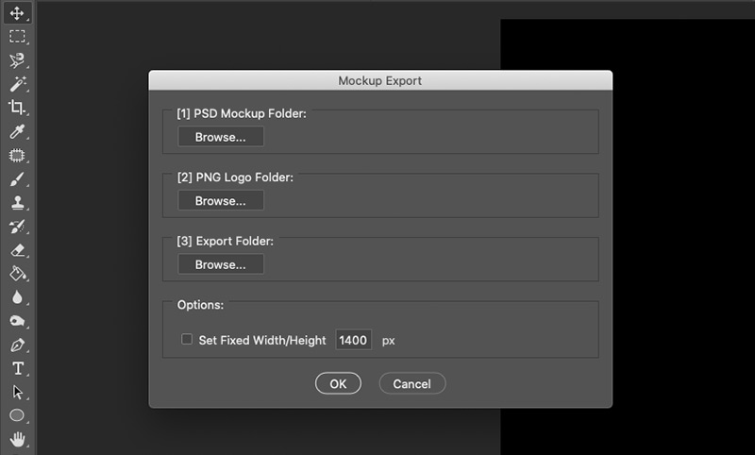Click the "[2] PNG Logo Folder:" label
This screenshot has width=755, height=455.
235,177
